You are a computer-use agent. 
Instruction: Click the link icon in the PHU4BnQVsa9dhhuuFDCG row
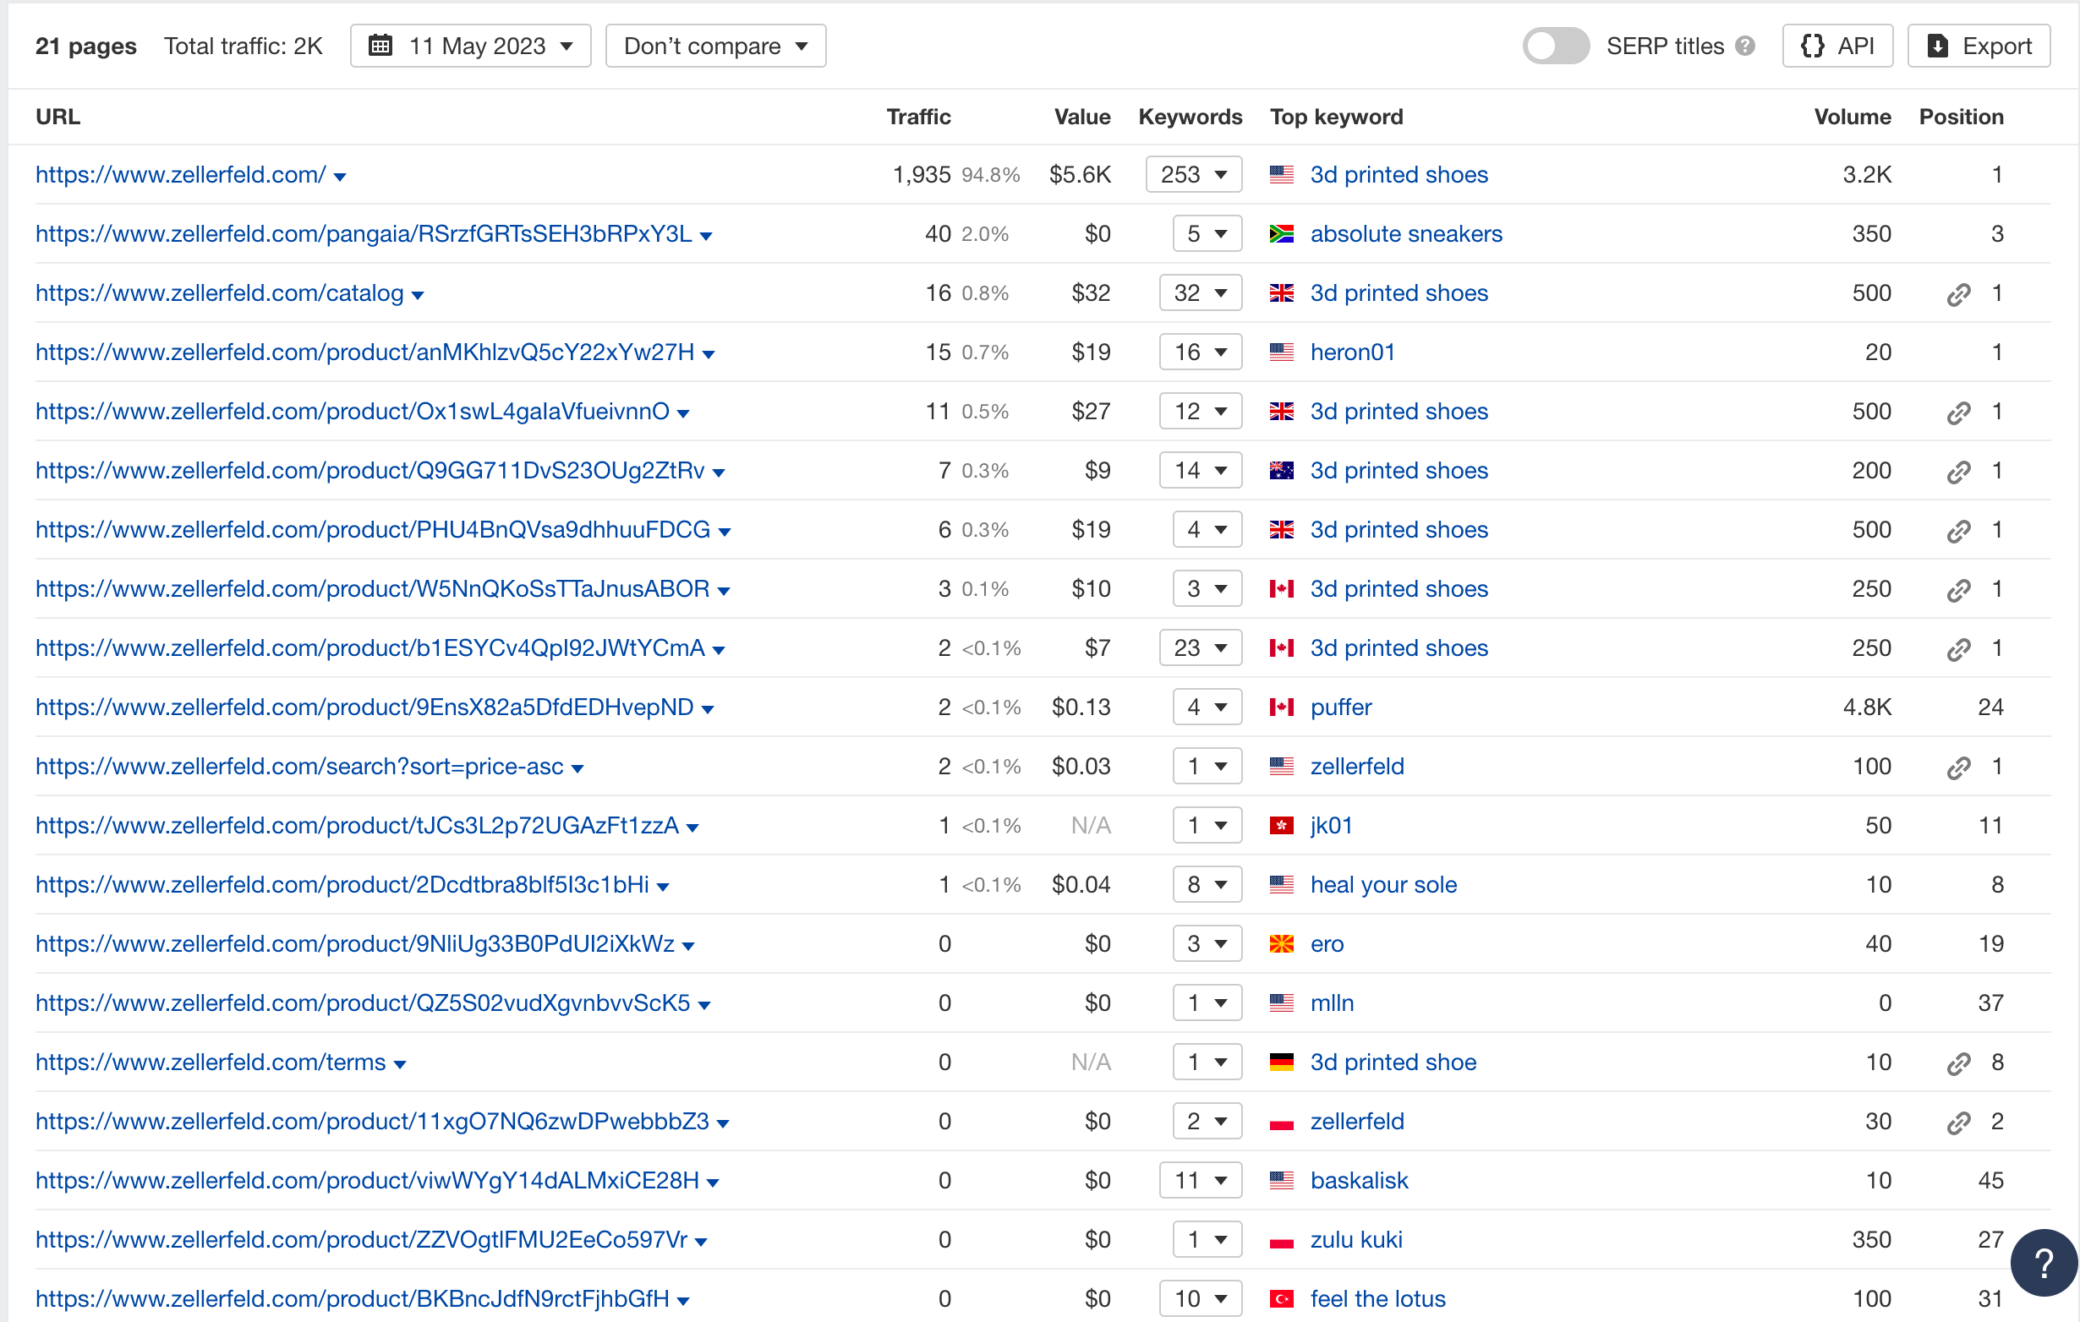1958,531
